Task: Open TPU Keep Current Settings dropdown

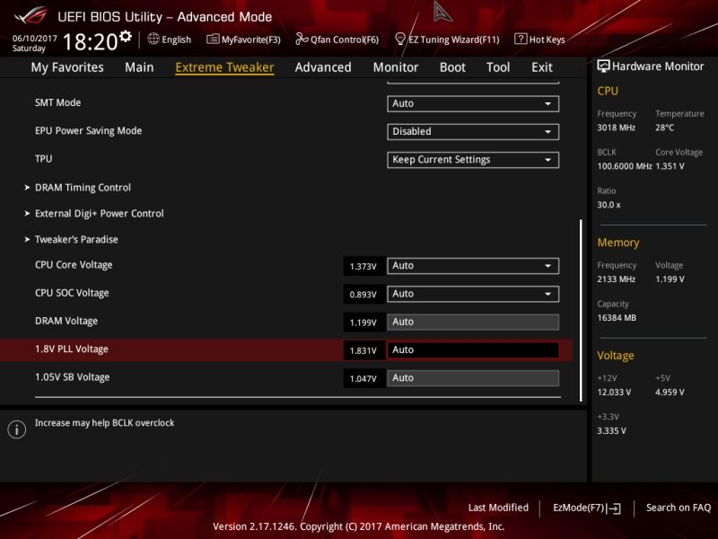Action: [x=473, y=160]
